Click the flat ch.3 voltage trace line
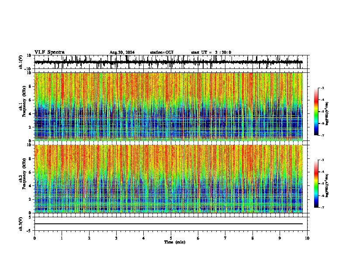Image resolution: width=346 pixels, height=267 pixels. 168,224
